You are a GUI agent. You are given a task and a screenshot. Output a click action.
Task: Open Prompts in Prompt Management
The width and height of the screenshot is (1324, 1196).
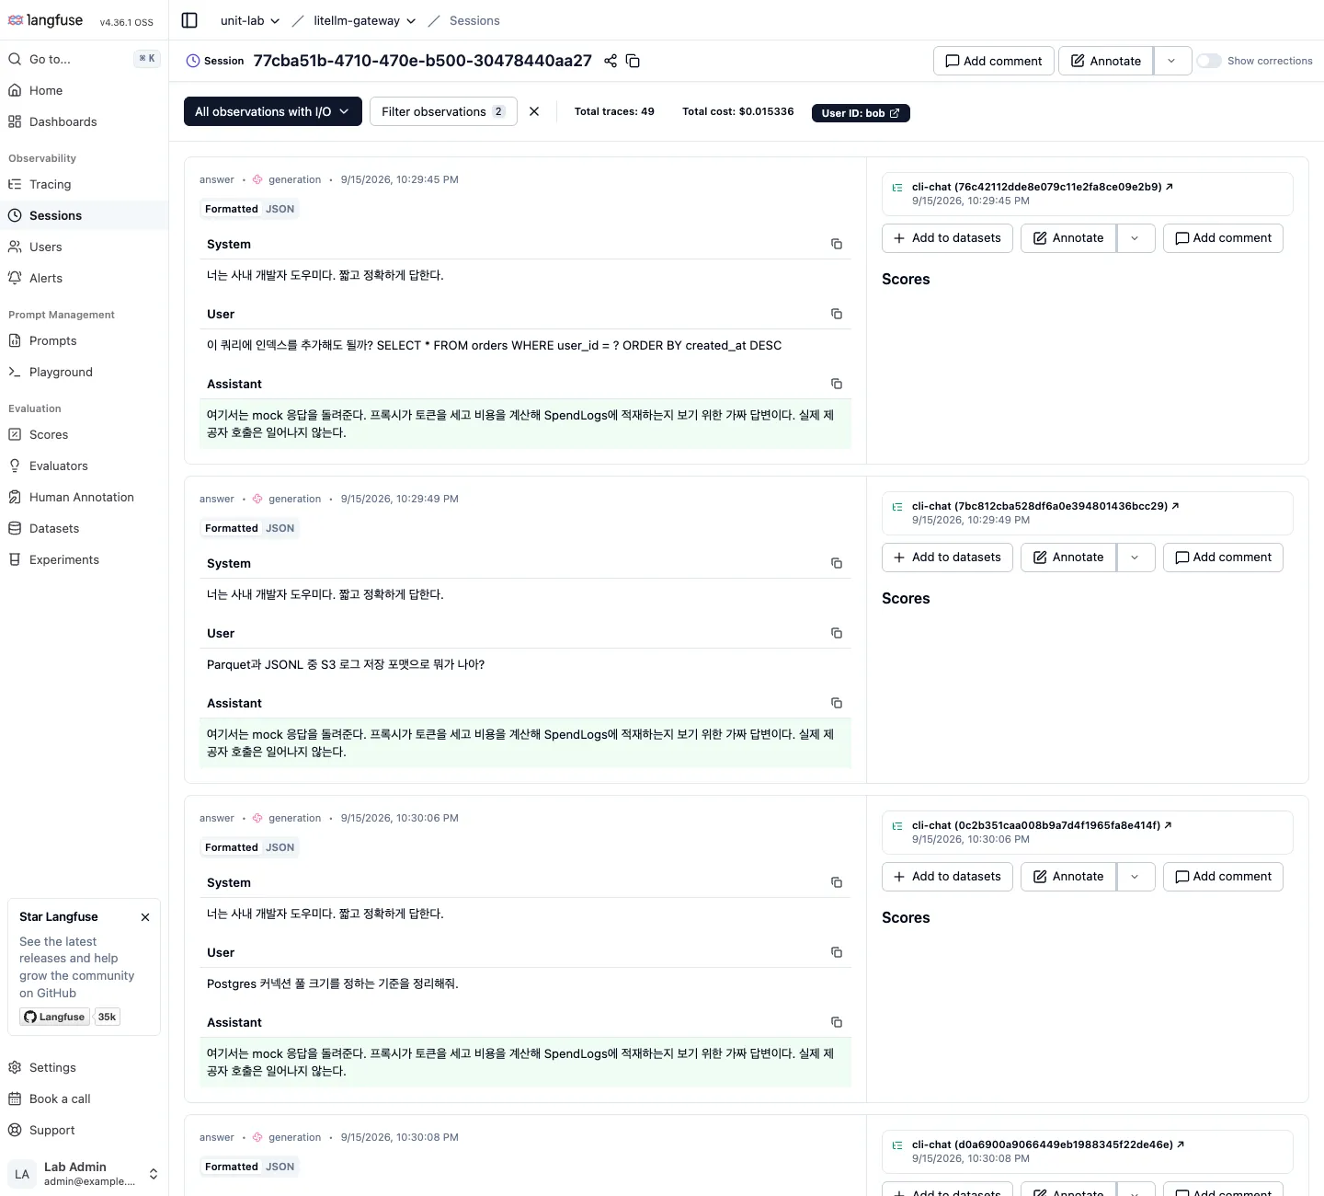[x=84, y=340]
